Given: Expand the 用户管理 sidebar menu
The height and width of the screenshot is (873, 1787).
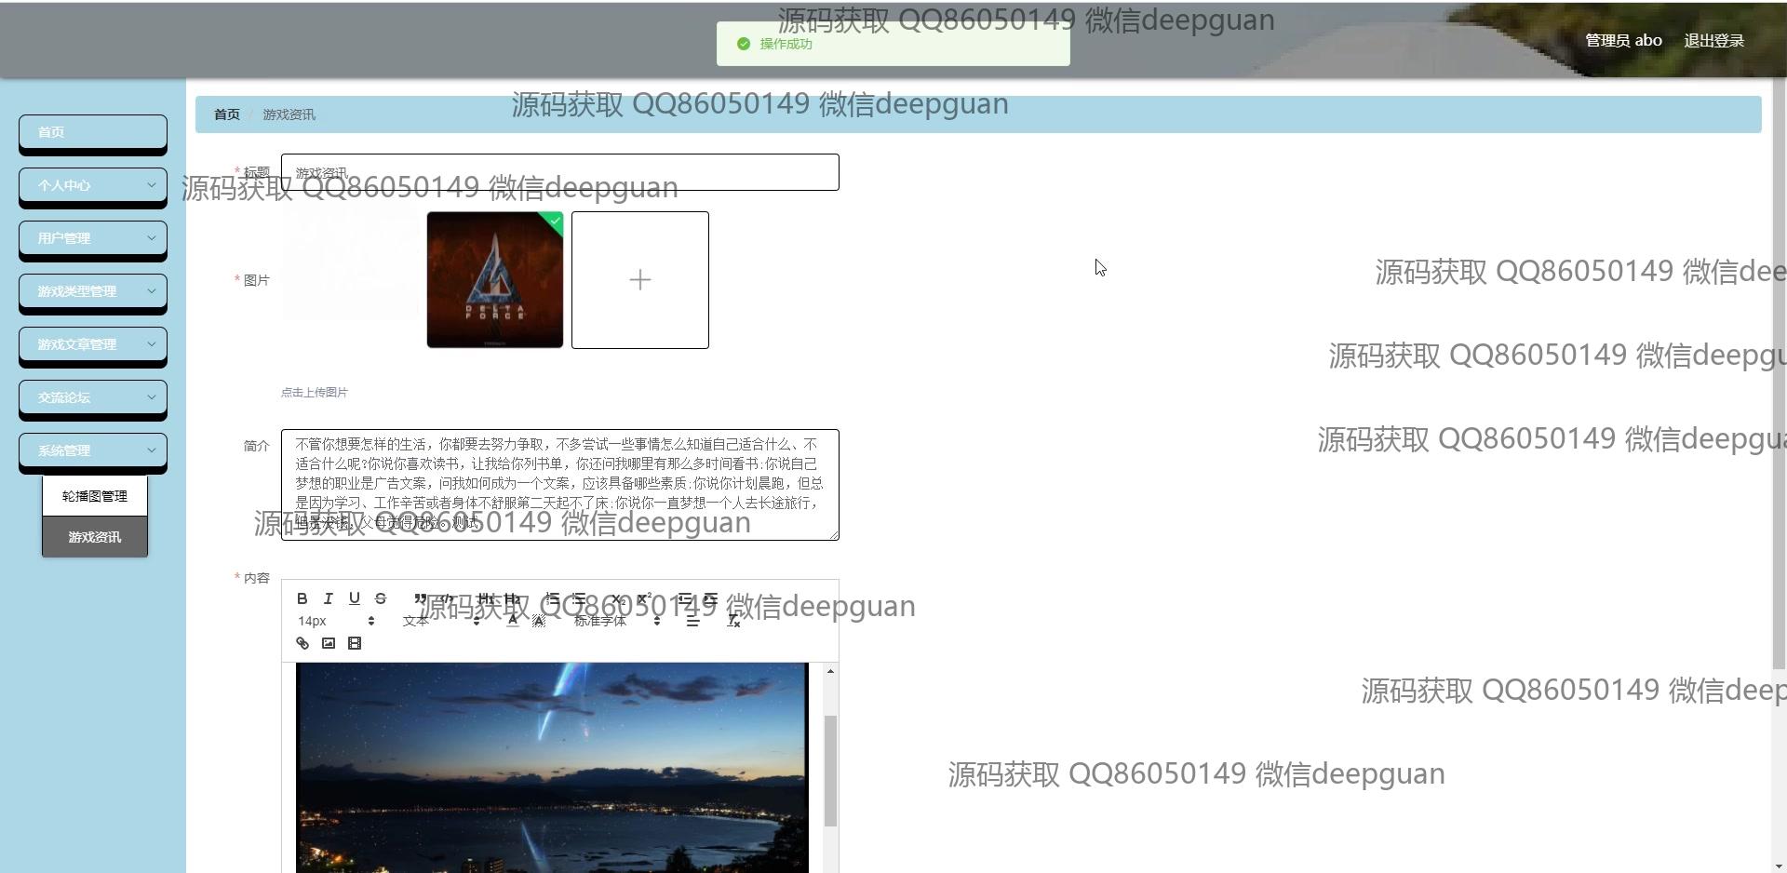Looking at the screenshot, I should 93,238.
